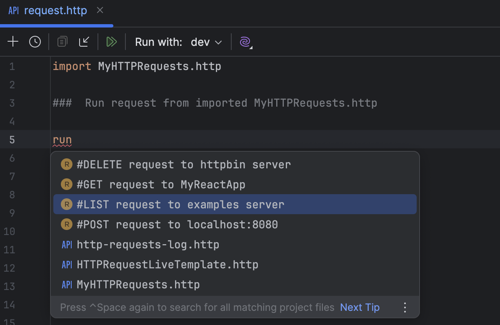This screenshot has width=500, height=325.
Task: Open the request examples icon
Action: [62, 42]
